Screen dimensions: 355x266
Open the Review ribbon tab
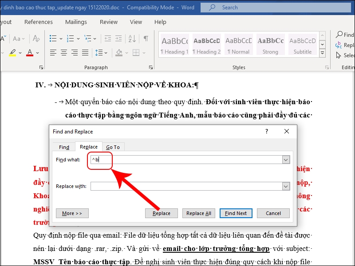(108, 22)
